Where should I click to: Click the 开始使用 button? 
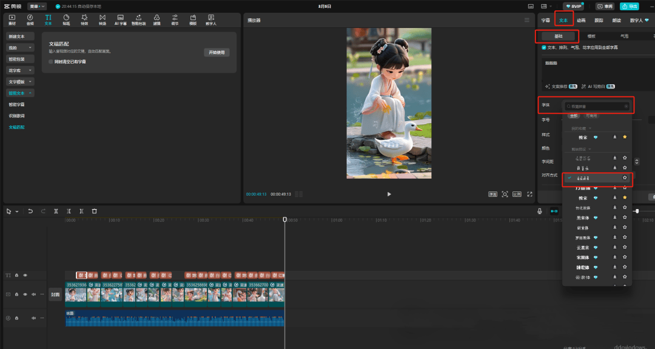217,53
